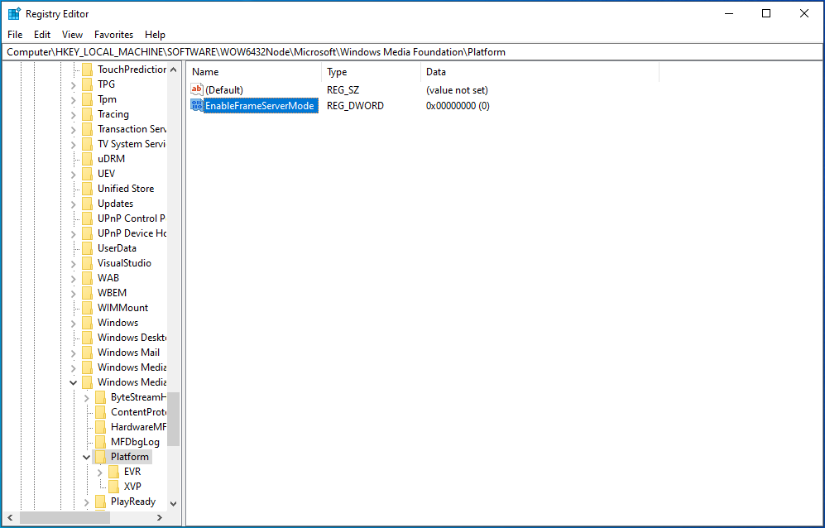Open the Favorites menu
825x528 pixels.
click(113, 34)
